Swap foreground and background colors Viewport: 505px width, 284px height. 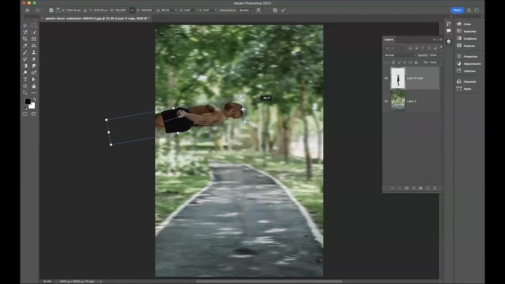34,100
